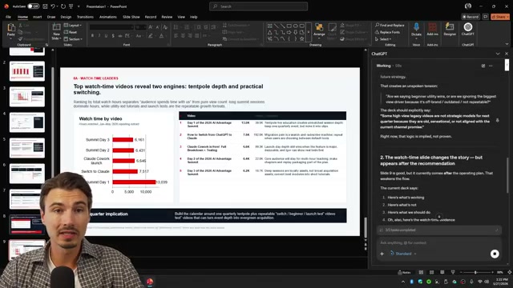Click Increase Font Size icon
513x288 pixels.
click(151, 27)
